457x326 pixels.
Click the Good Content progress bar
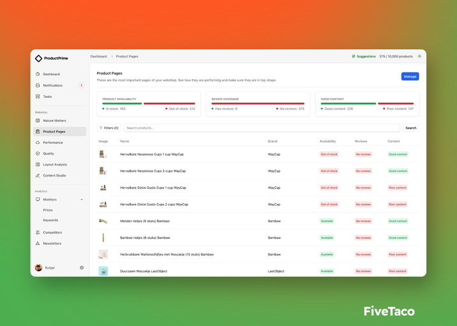pos(367,103)
